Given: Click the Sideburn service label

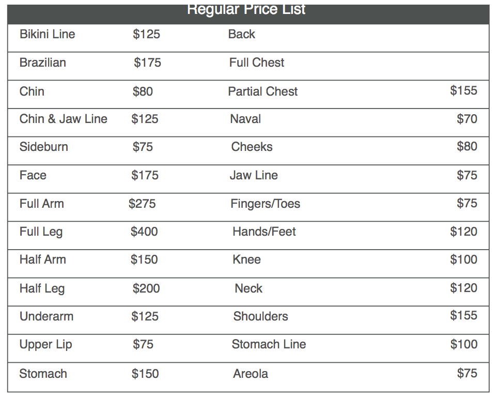Looking at the screenshot, I should [44, 147].
